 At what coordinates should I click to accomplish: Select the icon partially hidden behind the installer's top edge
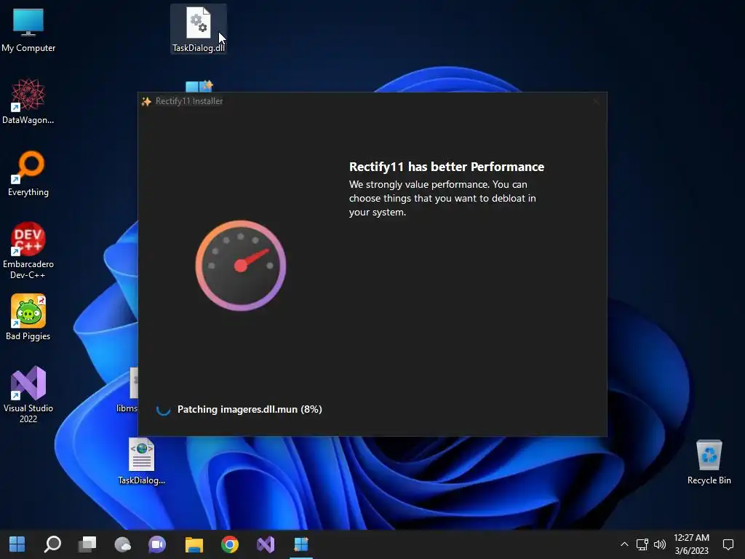pyautogui.click(x=199, y=86)
